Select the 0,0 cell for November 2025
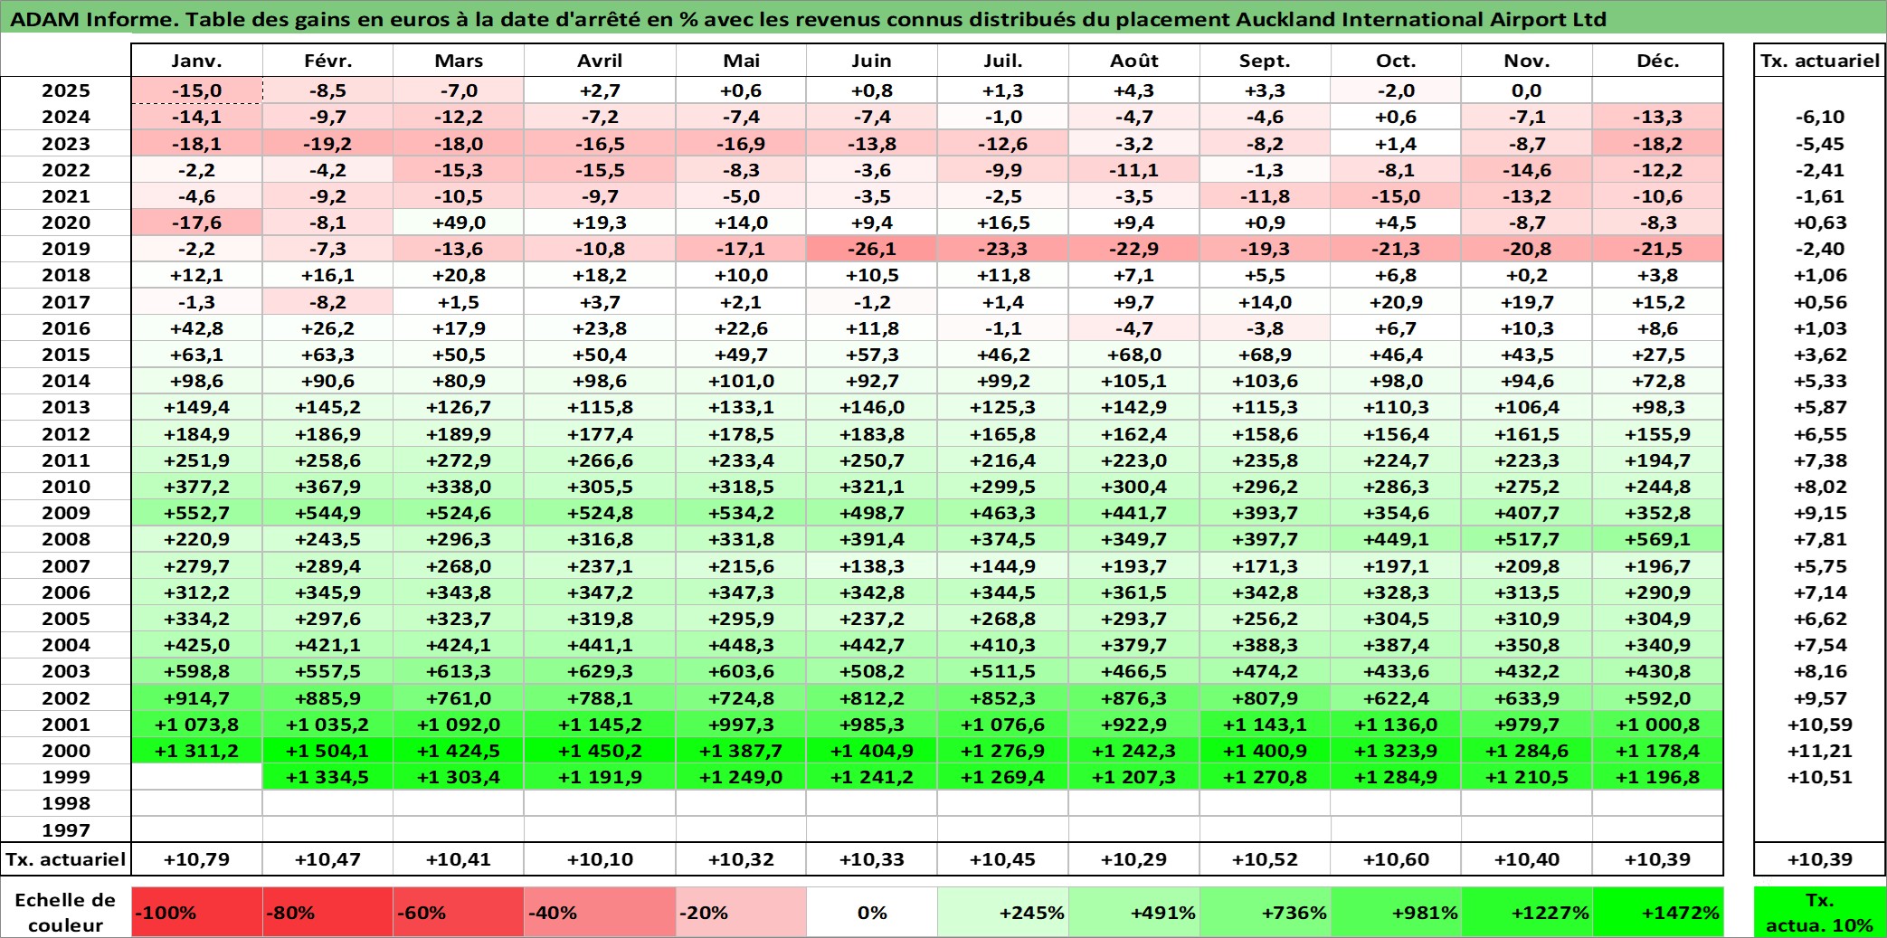This screenshot has width=1887, height=938. [x=1527, y=90]
